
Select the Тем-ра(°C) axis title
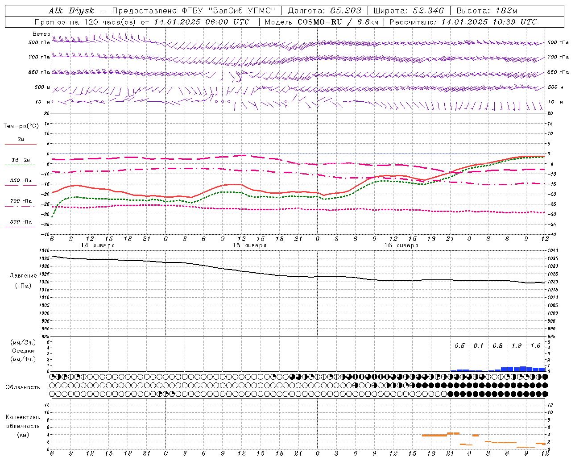coord(21,126)
